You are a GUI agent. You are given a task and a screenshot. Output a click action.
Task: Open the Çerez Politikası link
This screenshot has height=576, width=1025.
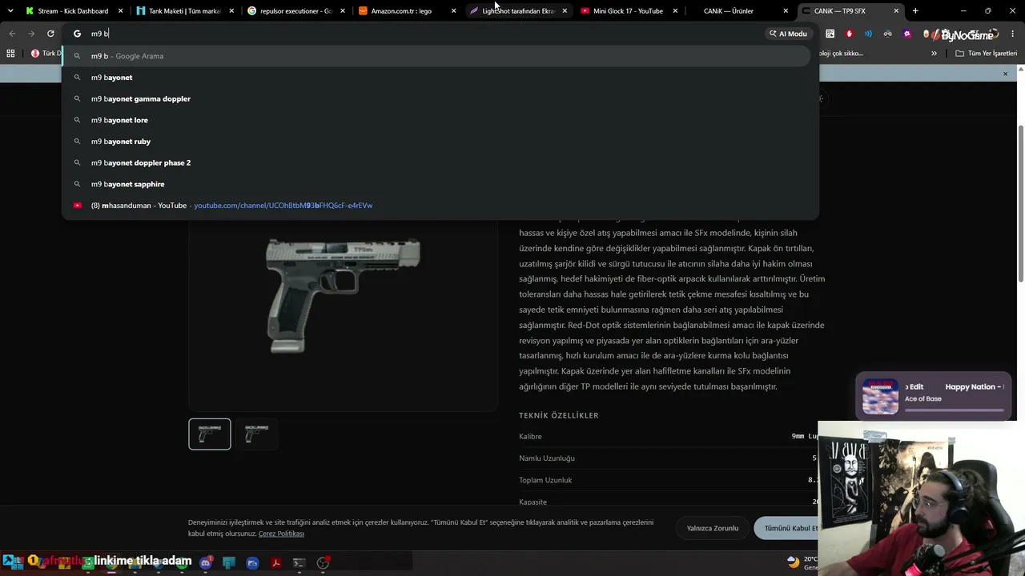[281, 534]
